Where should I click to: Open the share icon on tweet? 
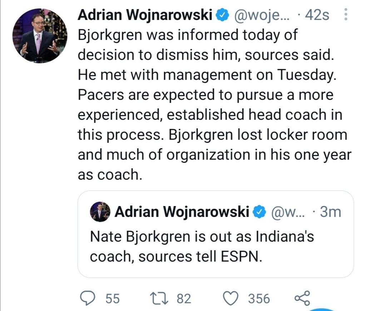302,299
